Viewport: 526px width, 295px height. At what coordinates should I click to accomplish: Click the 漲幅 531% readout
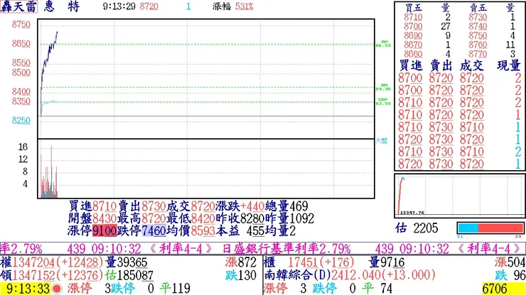tap(233, 6)
